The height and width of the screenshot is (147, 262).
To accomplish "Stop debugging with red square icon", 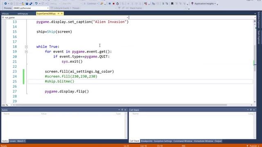I will pyautogui.click(x=113, y=4).
